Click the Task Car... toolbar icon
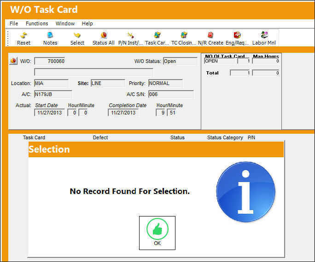This screenshot has width=315, height=262. [x=157, y=38]
